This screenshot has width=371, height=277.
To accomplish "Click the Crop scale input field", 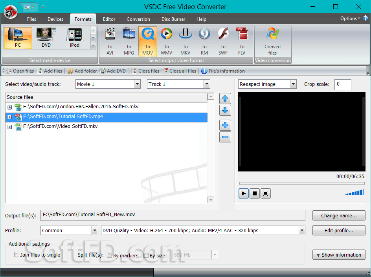I will pyautogui.click(x=343, y=84).
